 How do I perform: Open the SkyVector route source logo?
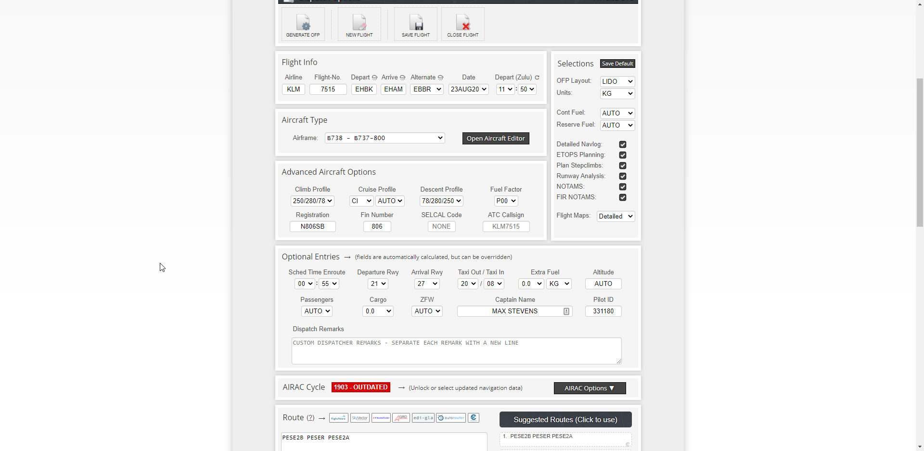[359, 418]
